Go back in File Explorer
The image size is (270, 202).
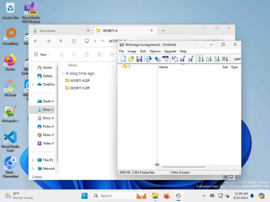tap(36, 41)
